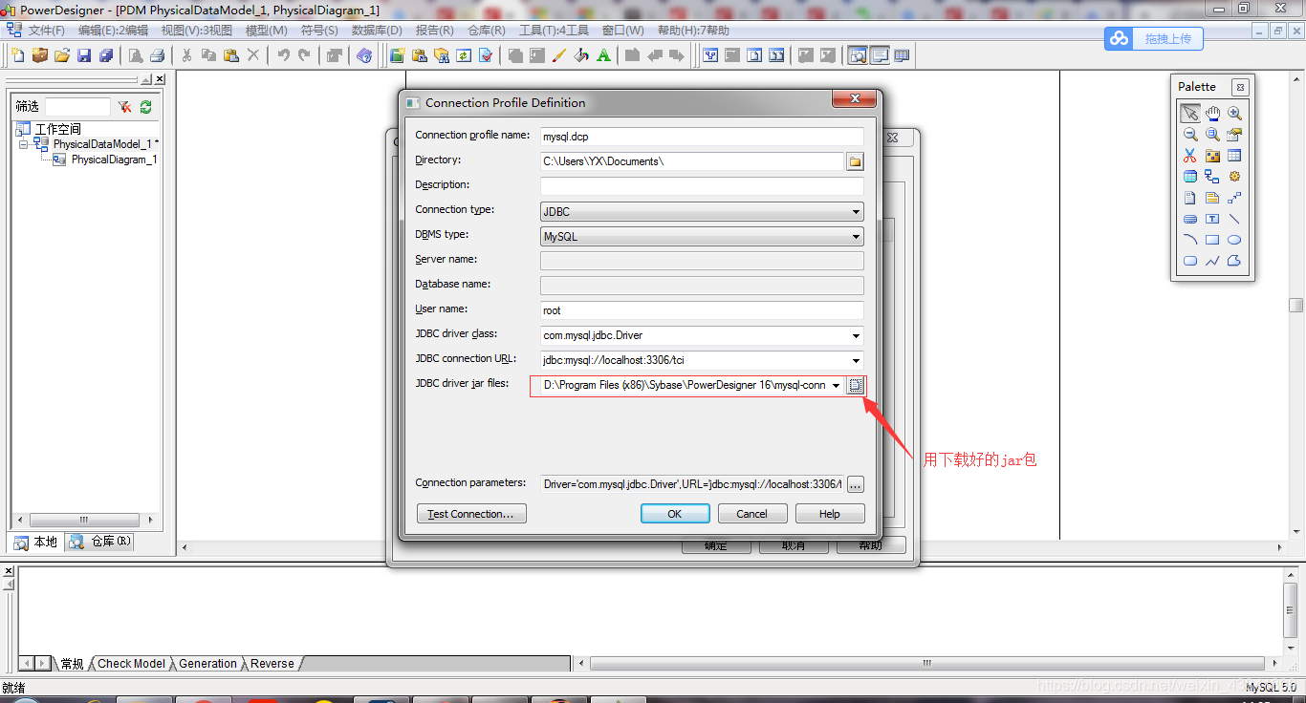Pick the Delete scissors tool in Palette
The width and height of the screenshot is (1306, 703).
[x=1190, y=156]
